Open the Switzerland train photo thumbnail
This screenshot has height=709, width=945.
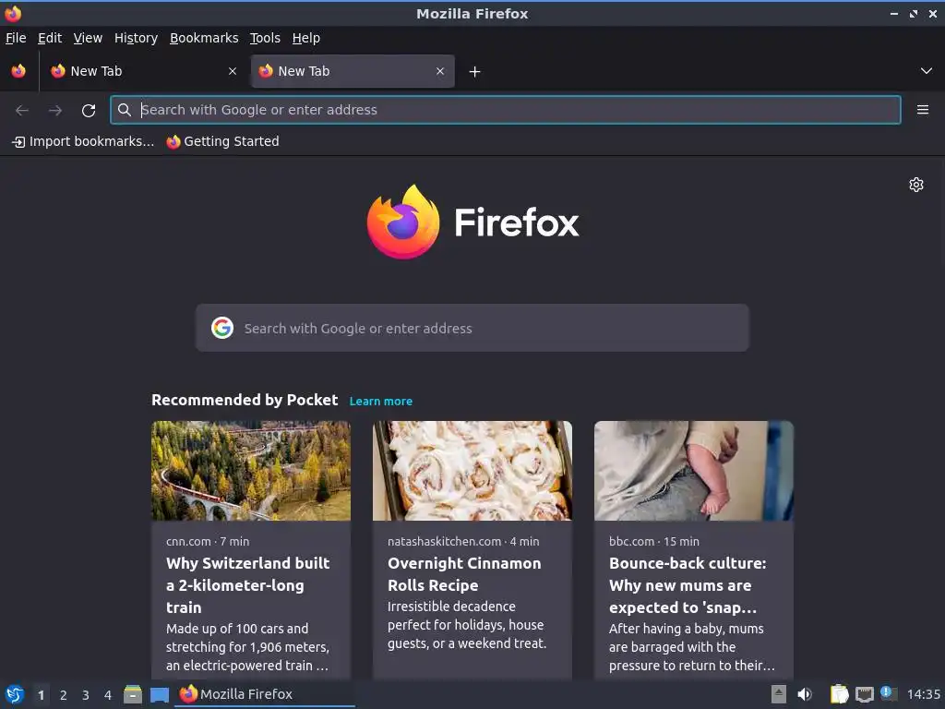251,471
